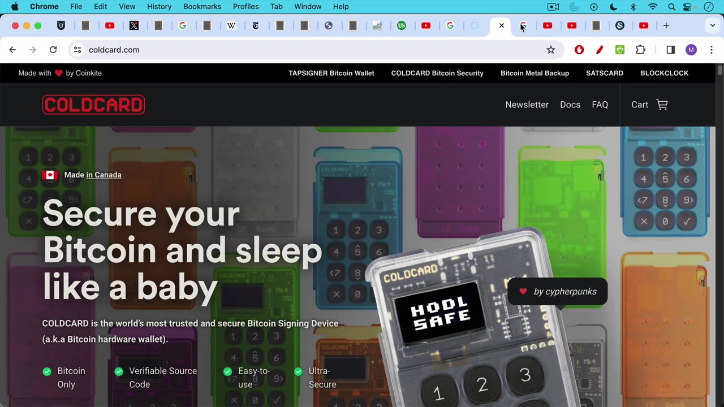This screenshot has height=407, width=724.
Task: Open the M profile avatar
Action: coord(691,50)
